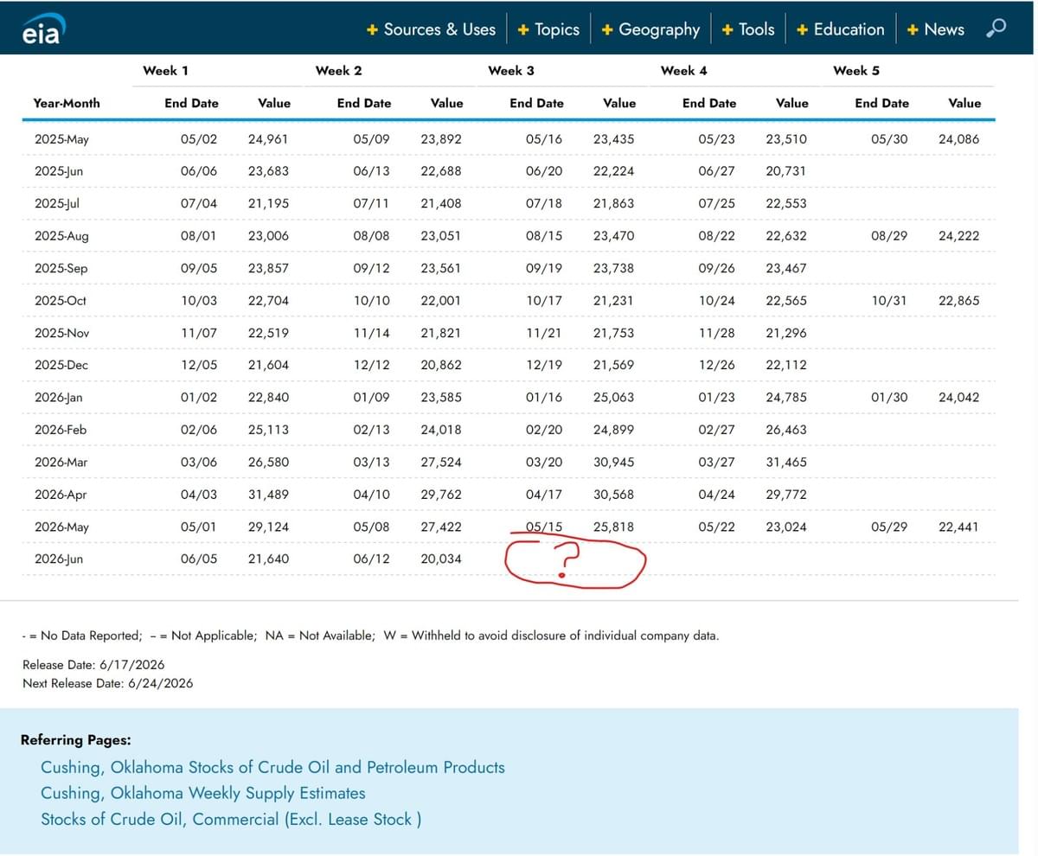Expand the Sources & Uses menu
The width and height of the screenshot is (1038, 856).
click(x=431, y=29)
